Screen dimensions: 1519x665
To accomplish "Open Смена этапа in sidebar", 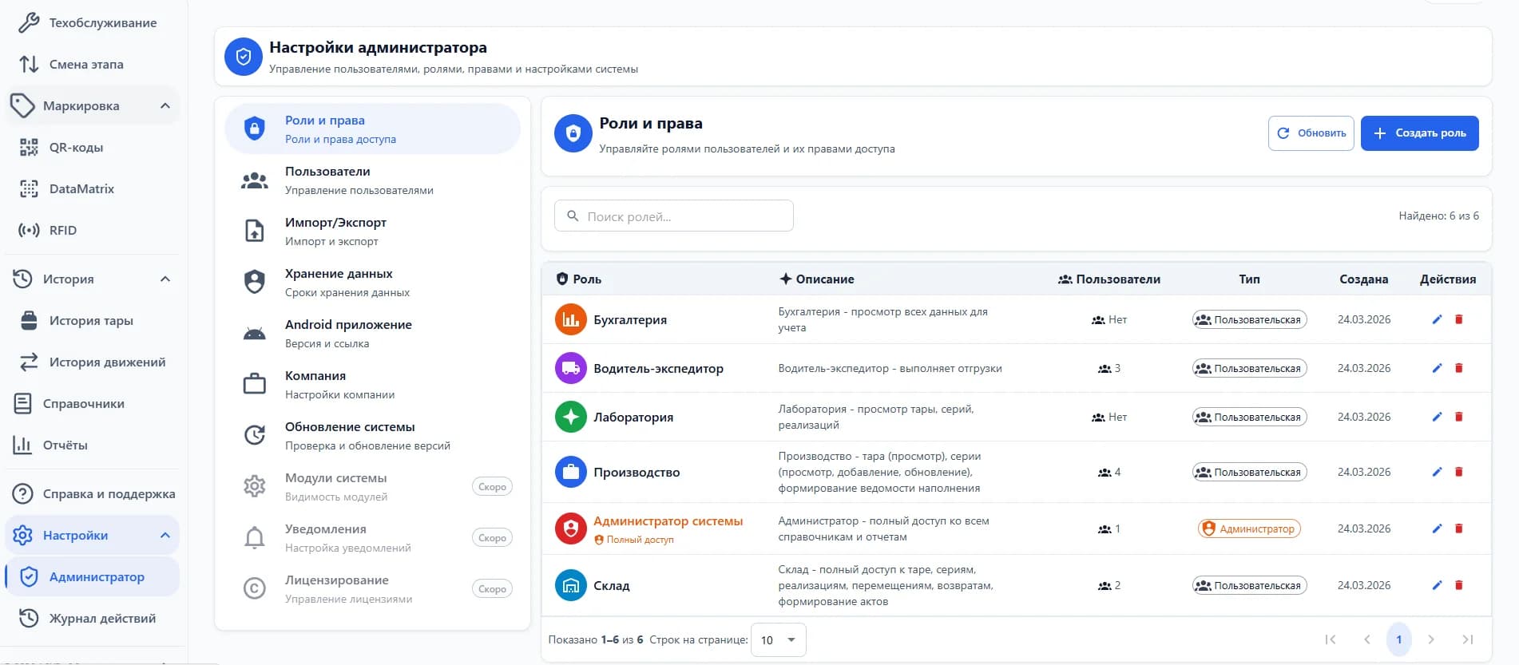I will click(93, 64).
